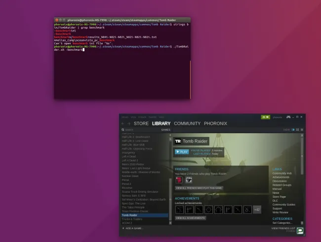The width and height of the screenshot is (321, 242).
Task: Click Set Categories link
Action: click(x=282, y=223)
